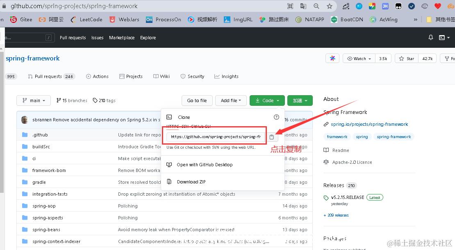This screenshot has height=250, width=455.
Task: Toggle the green Code dropdown
Action: [x=267, y=100]
